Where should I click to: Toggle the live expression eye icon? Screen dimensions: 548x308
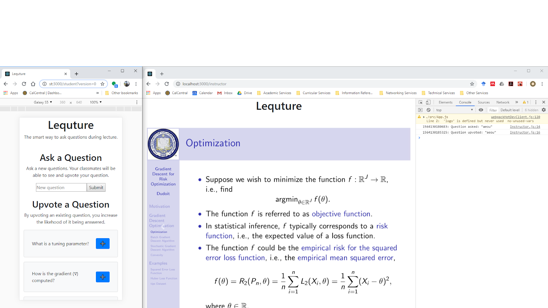coord(481,110)
